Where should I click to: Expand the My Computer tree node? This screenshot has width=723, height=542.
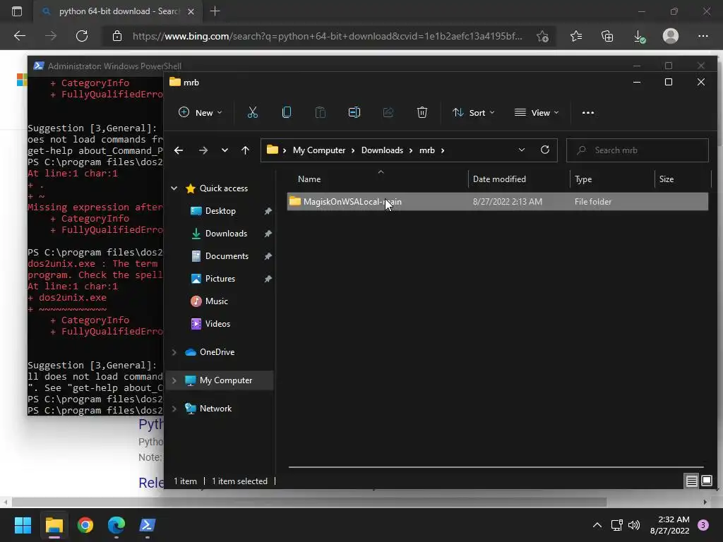(174, 380)
